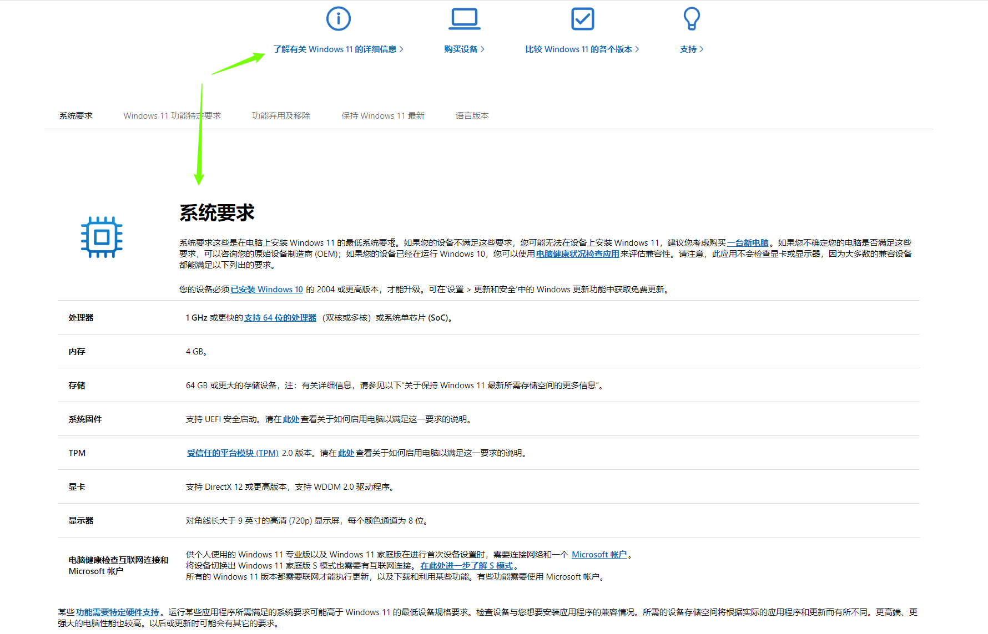Open 支持 64 位的处理器 link
Screen dimensions: 988x634
(280, 318)
